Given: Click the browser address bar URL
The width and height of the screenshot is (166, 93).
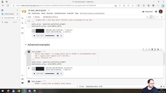Looking at the screenshot, I should [x=56, y=5].
